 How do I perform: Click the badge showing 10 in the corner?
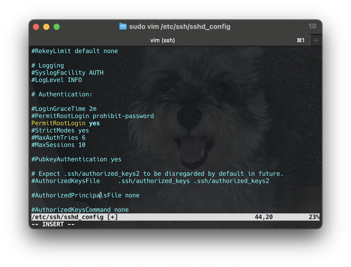(x=312, y=26)
